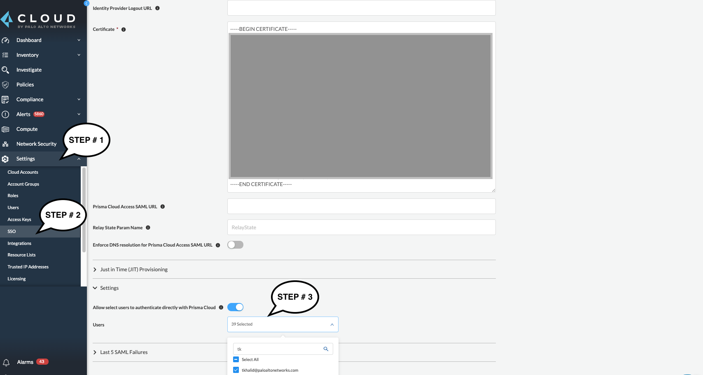
Task: Go to the Access Keys settings
Action: pos(19,219)
